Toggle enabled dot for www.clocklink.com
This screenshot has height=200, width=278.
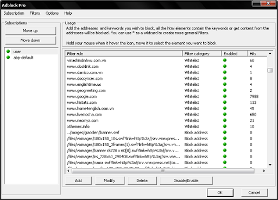225,66
